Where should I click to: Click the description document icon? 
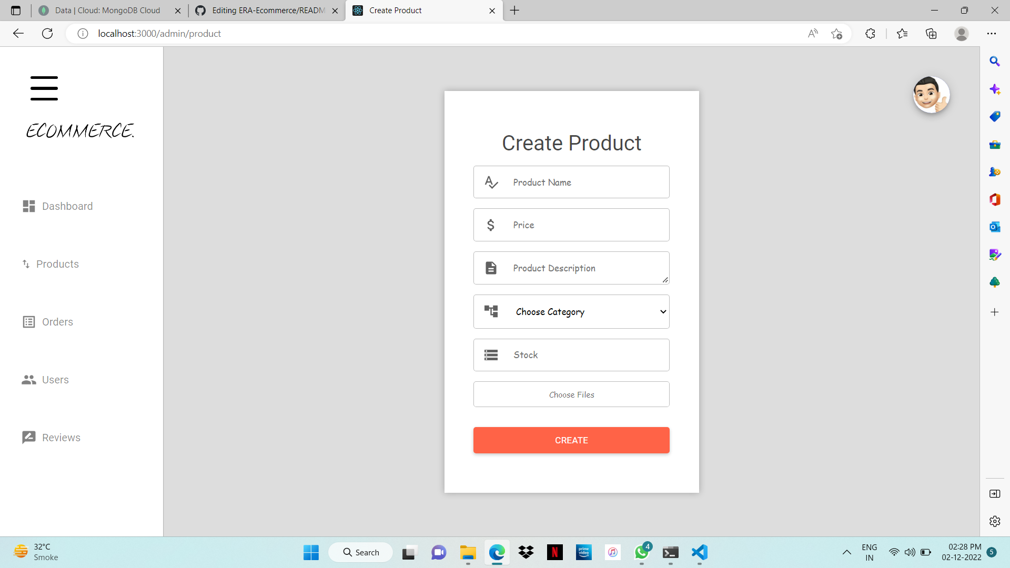(491, 268)
